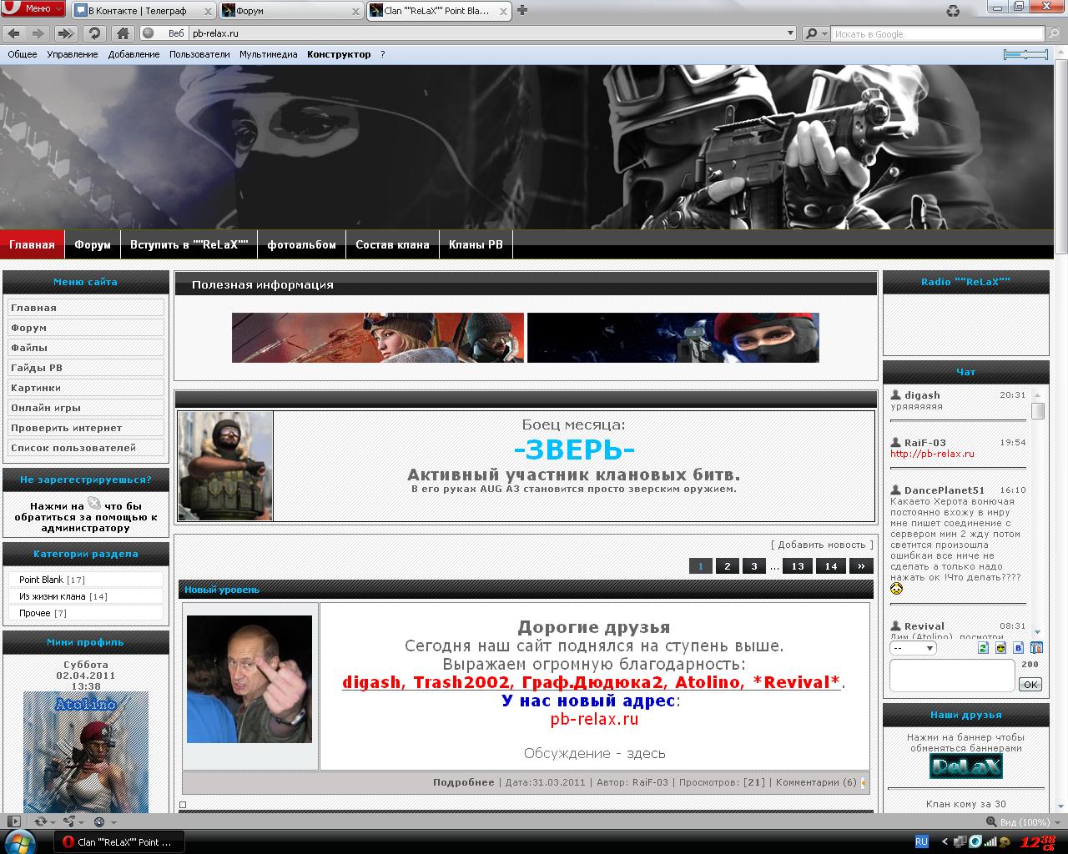
Task: Adjust the admin bar slider control
Action: 1025,54
